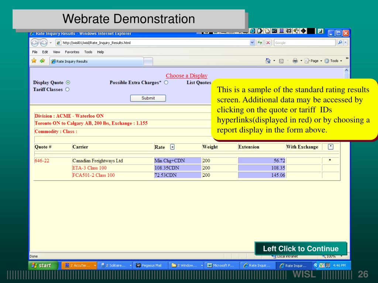Image resolution: width=378 pixels, height=283 pixels.
Task: Open a new tab with the blank tab button
Action: (x=148, y=62)
